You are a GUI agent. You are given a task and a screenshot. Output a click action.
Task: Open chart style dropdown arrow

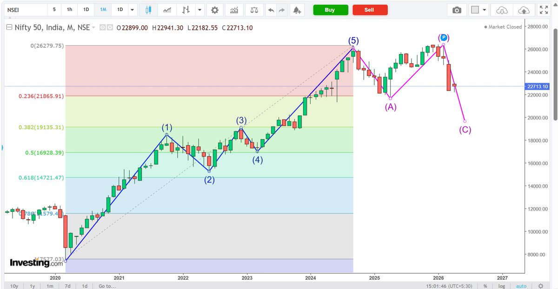coord(199,10)
